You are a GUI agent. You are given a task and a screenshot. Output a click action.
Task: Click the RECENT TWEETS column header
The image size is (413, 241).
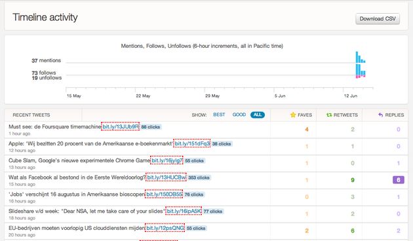31,115
